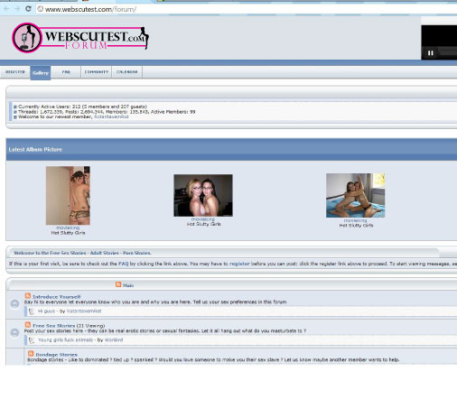Viewport: 457px width, 409px height.
Task: Click the video player progress bar
Action: 448,53
